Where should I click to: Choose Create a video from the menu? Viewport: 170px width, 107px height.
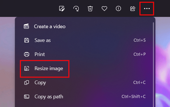pyautogui.click(x=85, y=26)
